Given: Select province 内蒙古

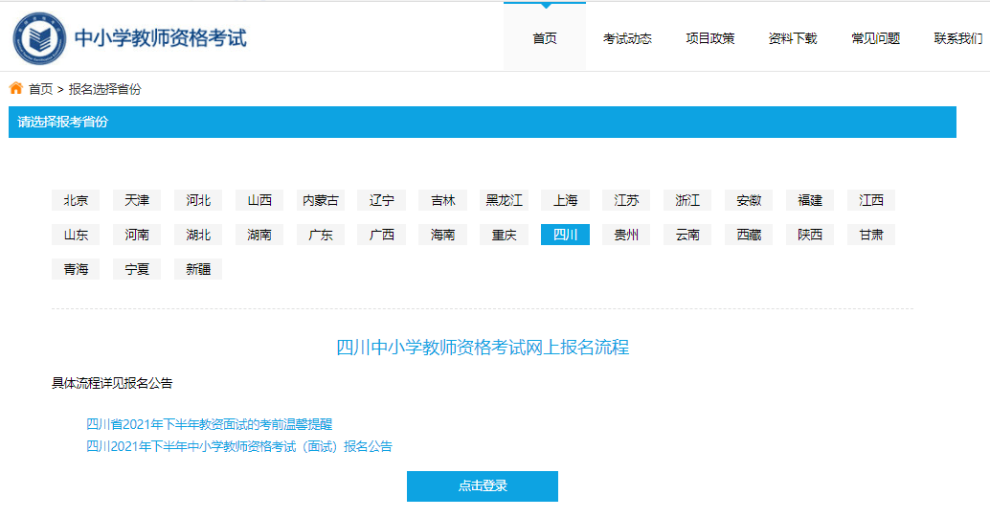Looking at the screenshot, I should pyautogui.click(x=321, y=200).
